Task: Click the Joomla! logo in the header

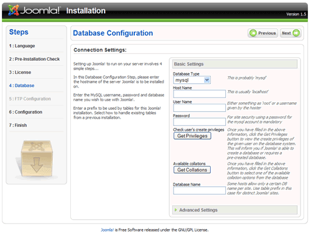Action: (x=34, y=10)
